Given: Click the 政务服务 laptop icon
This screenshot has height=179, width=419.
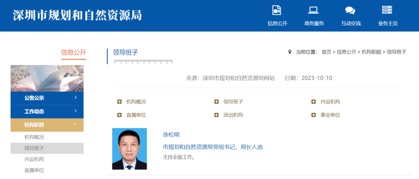Looking at the screenshot, I should click(x=313, y=10).
